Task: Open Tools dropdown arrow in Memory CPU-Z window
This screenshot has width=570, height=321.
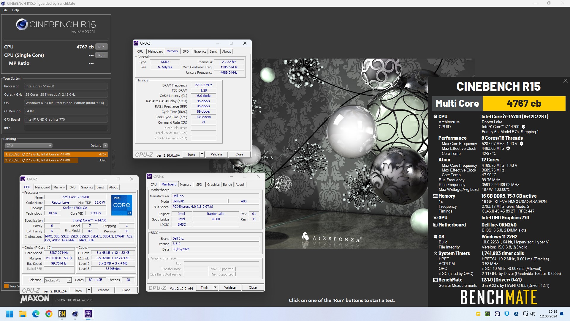Action: click(x=202, y=154)
